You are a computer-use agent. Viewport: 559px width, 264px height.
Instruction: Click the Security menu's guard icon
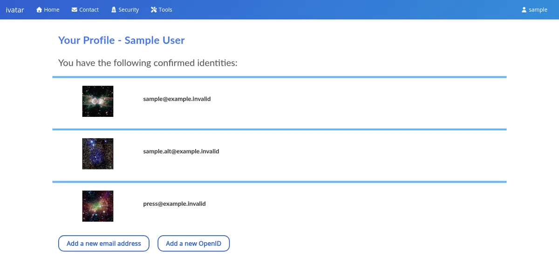(x=114, y=10)
